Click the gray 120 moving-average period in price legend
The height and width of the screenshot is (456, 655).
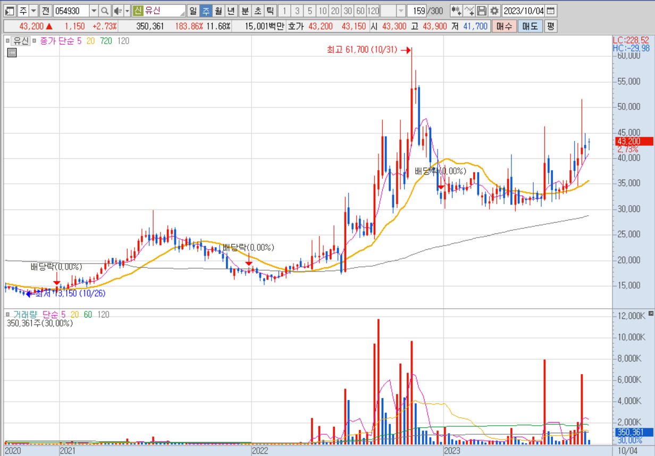(123, 40)
